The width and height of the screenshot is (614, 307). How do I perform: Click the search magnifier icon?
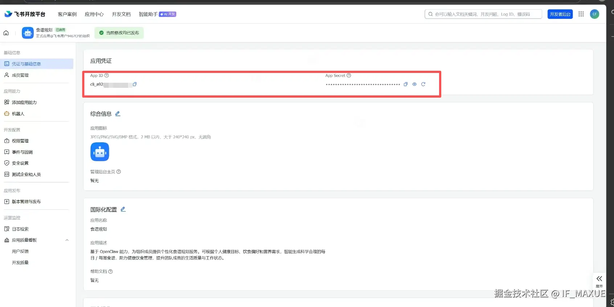pos(430,14)
